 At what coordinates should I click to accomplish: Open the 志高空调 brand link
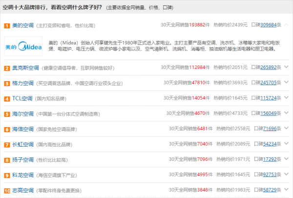(x=23, y=191)
